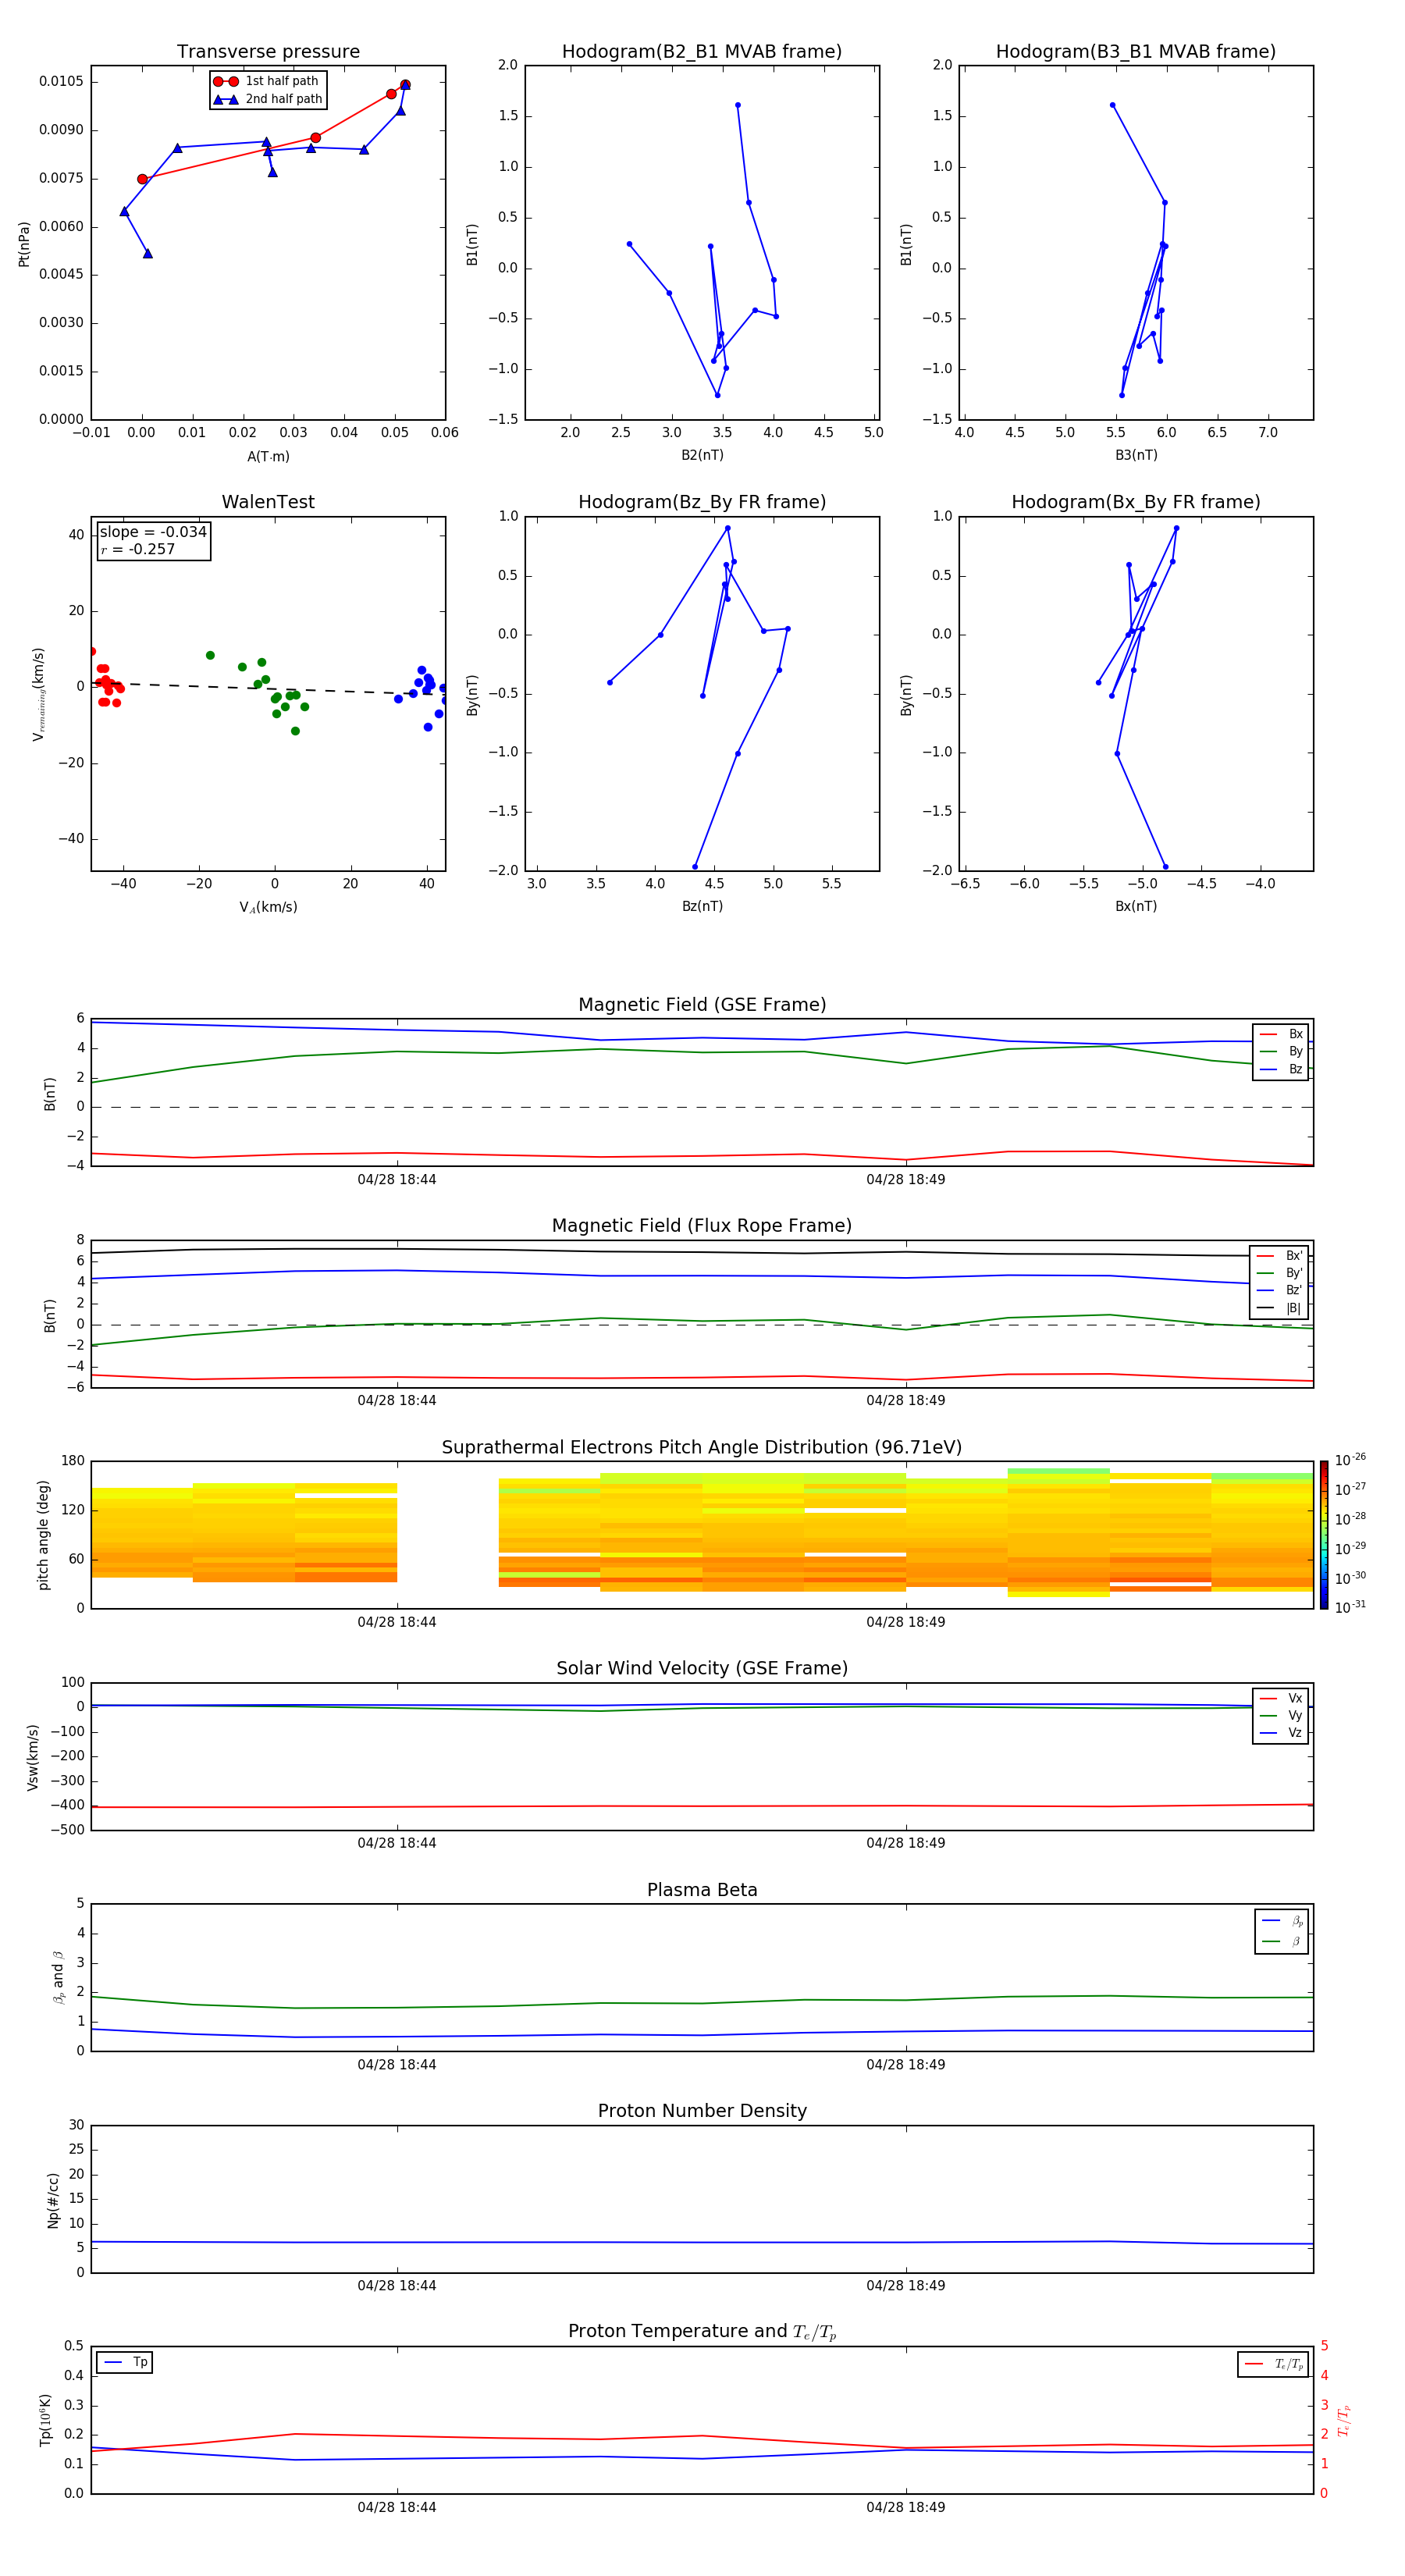This screenshot has width=1405, height=2576.
Task: Click the 'r = -0.257' annotation
Action: [138, 549]
